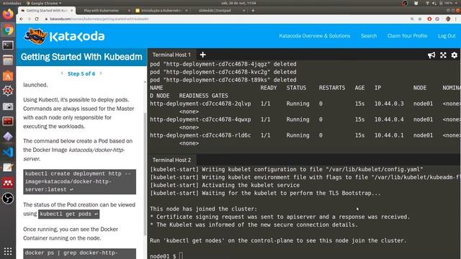Click pod name http-deployment-cd7cc4678-4qwxp
Screen dimensions: 461x259
[200, 119]
